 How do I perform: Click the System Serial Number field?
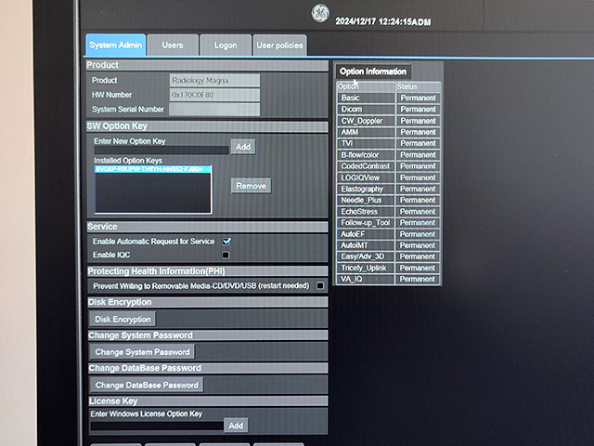[x=214, y=110]
